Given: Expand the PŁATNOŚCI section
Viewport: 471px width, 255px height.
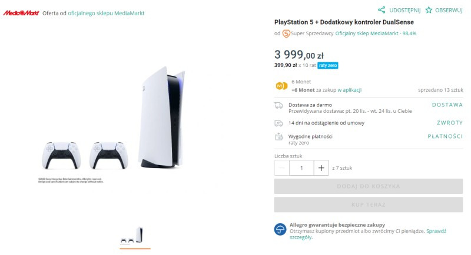Looking at the screenshot, I should (x=445, y=136).
